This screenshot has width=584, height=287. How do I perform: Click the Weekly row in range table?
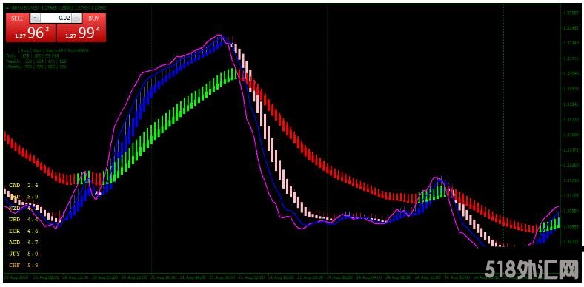36,61
